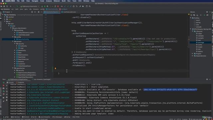Viewport: 213px width, 120px height.
Task: Open the Navigate menu
Action: [35, 1]
